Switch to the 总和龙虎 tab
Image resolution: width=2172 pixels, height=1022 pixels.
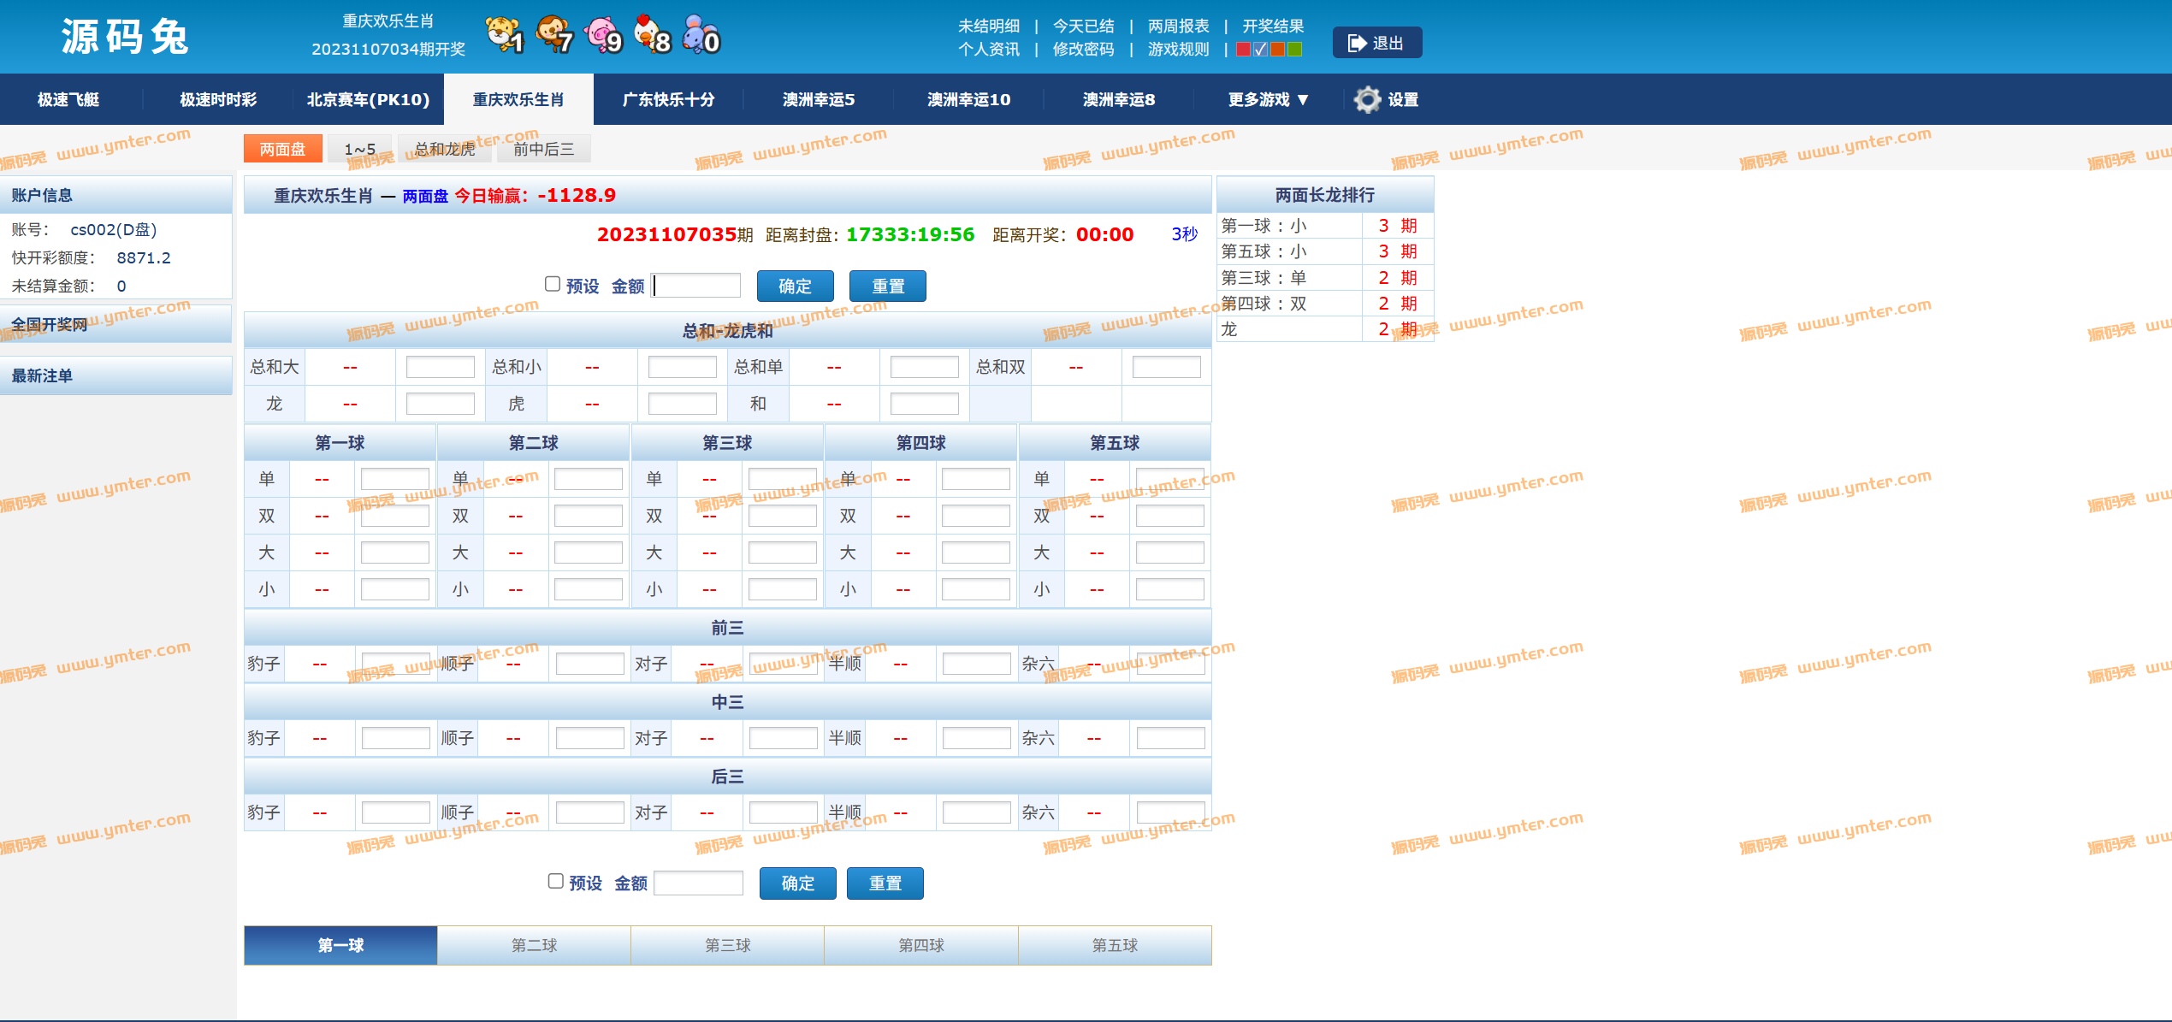(445, 149)
